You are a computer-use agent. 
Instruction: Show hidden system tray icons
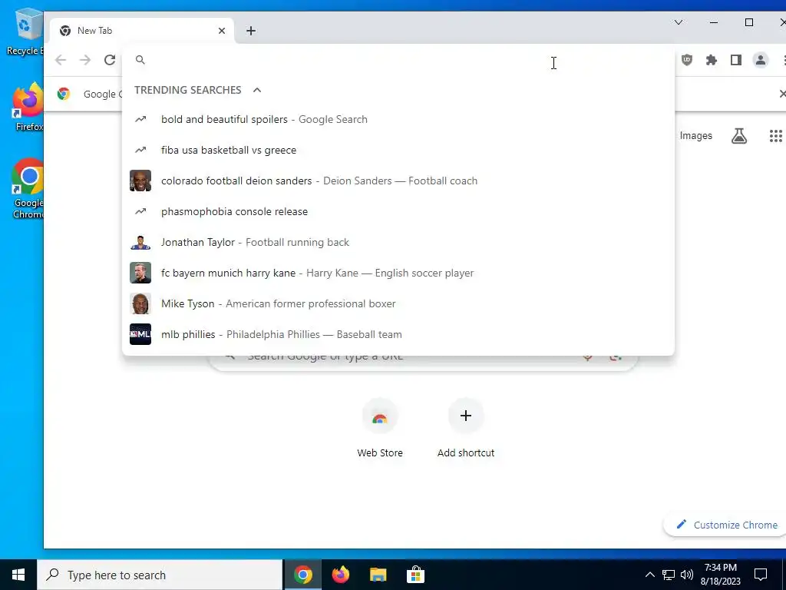tap(649, 575)
